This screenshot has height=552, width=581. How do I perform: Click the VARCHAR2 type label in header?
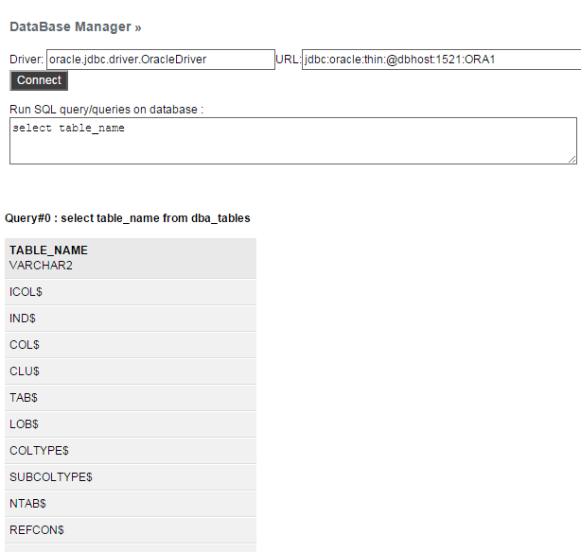pyautogui.click(x=41, y=266)
